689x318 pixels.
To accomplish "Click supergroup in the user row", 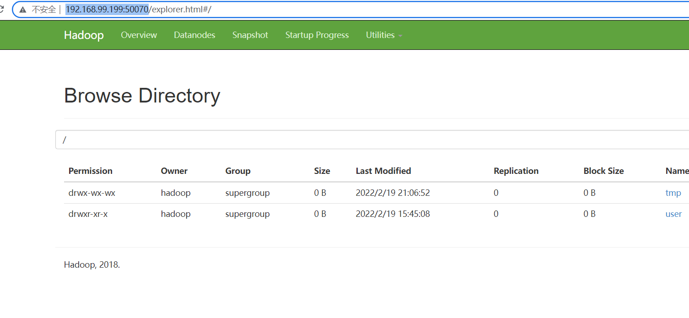I will point(248,214).
